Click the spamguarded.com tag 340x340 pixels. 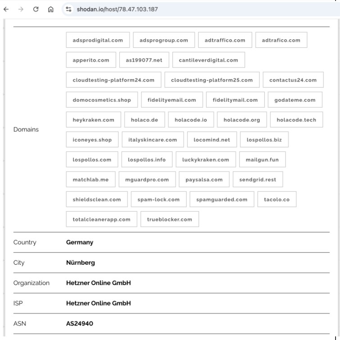222,199
